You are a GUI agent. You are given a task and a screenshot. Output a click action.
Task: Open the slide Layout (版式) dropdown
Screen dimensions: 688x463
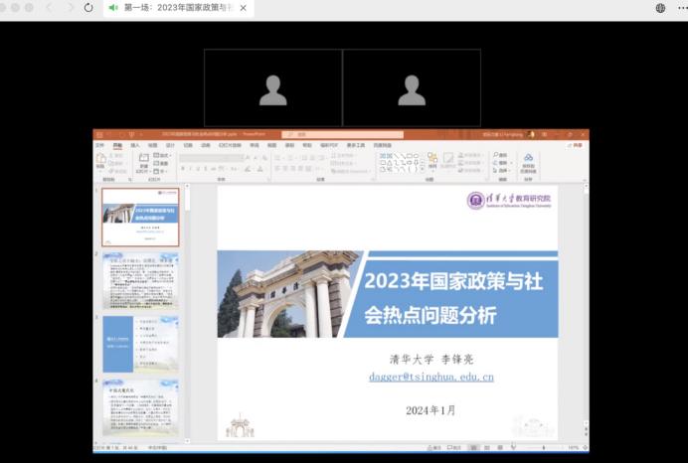[x=163, y=156]
